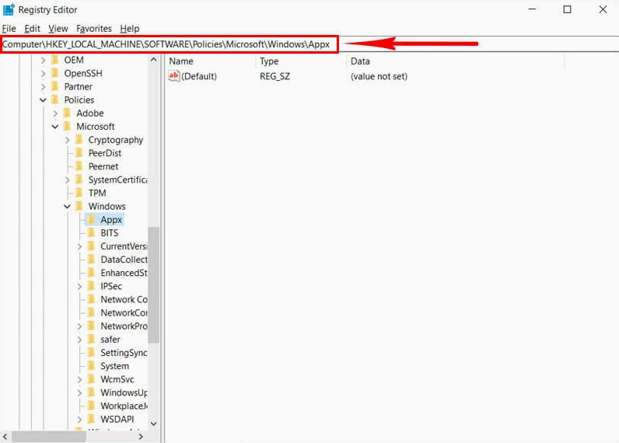Select the safer folder icon

coord(91,340)
